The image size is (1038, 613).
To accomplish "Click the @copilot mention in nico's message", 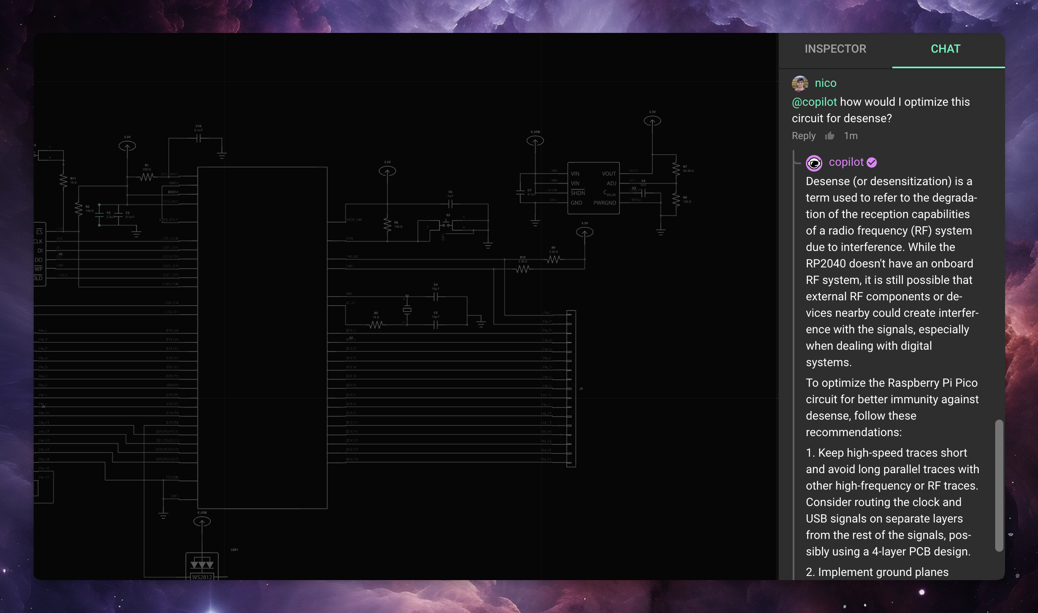I will (814, 102).
